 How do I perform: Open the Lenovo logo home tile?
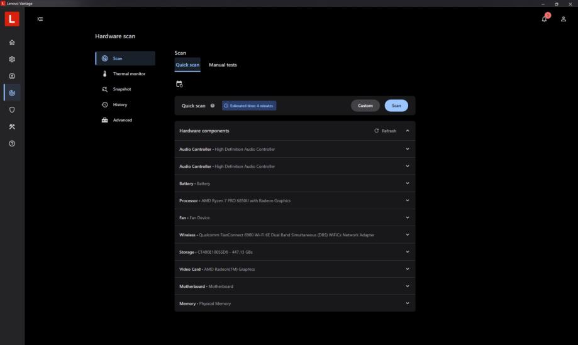coord(12,19)
